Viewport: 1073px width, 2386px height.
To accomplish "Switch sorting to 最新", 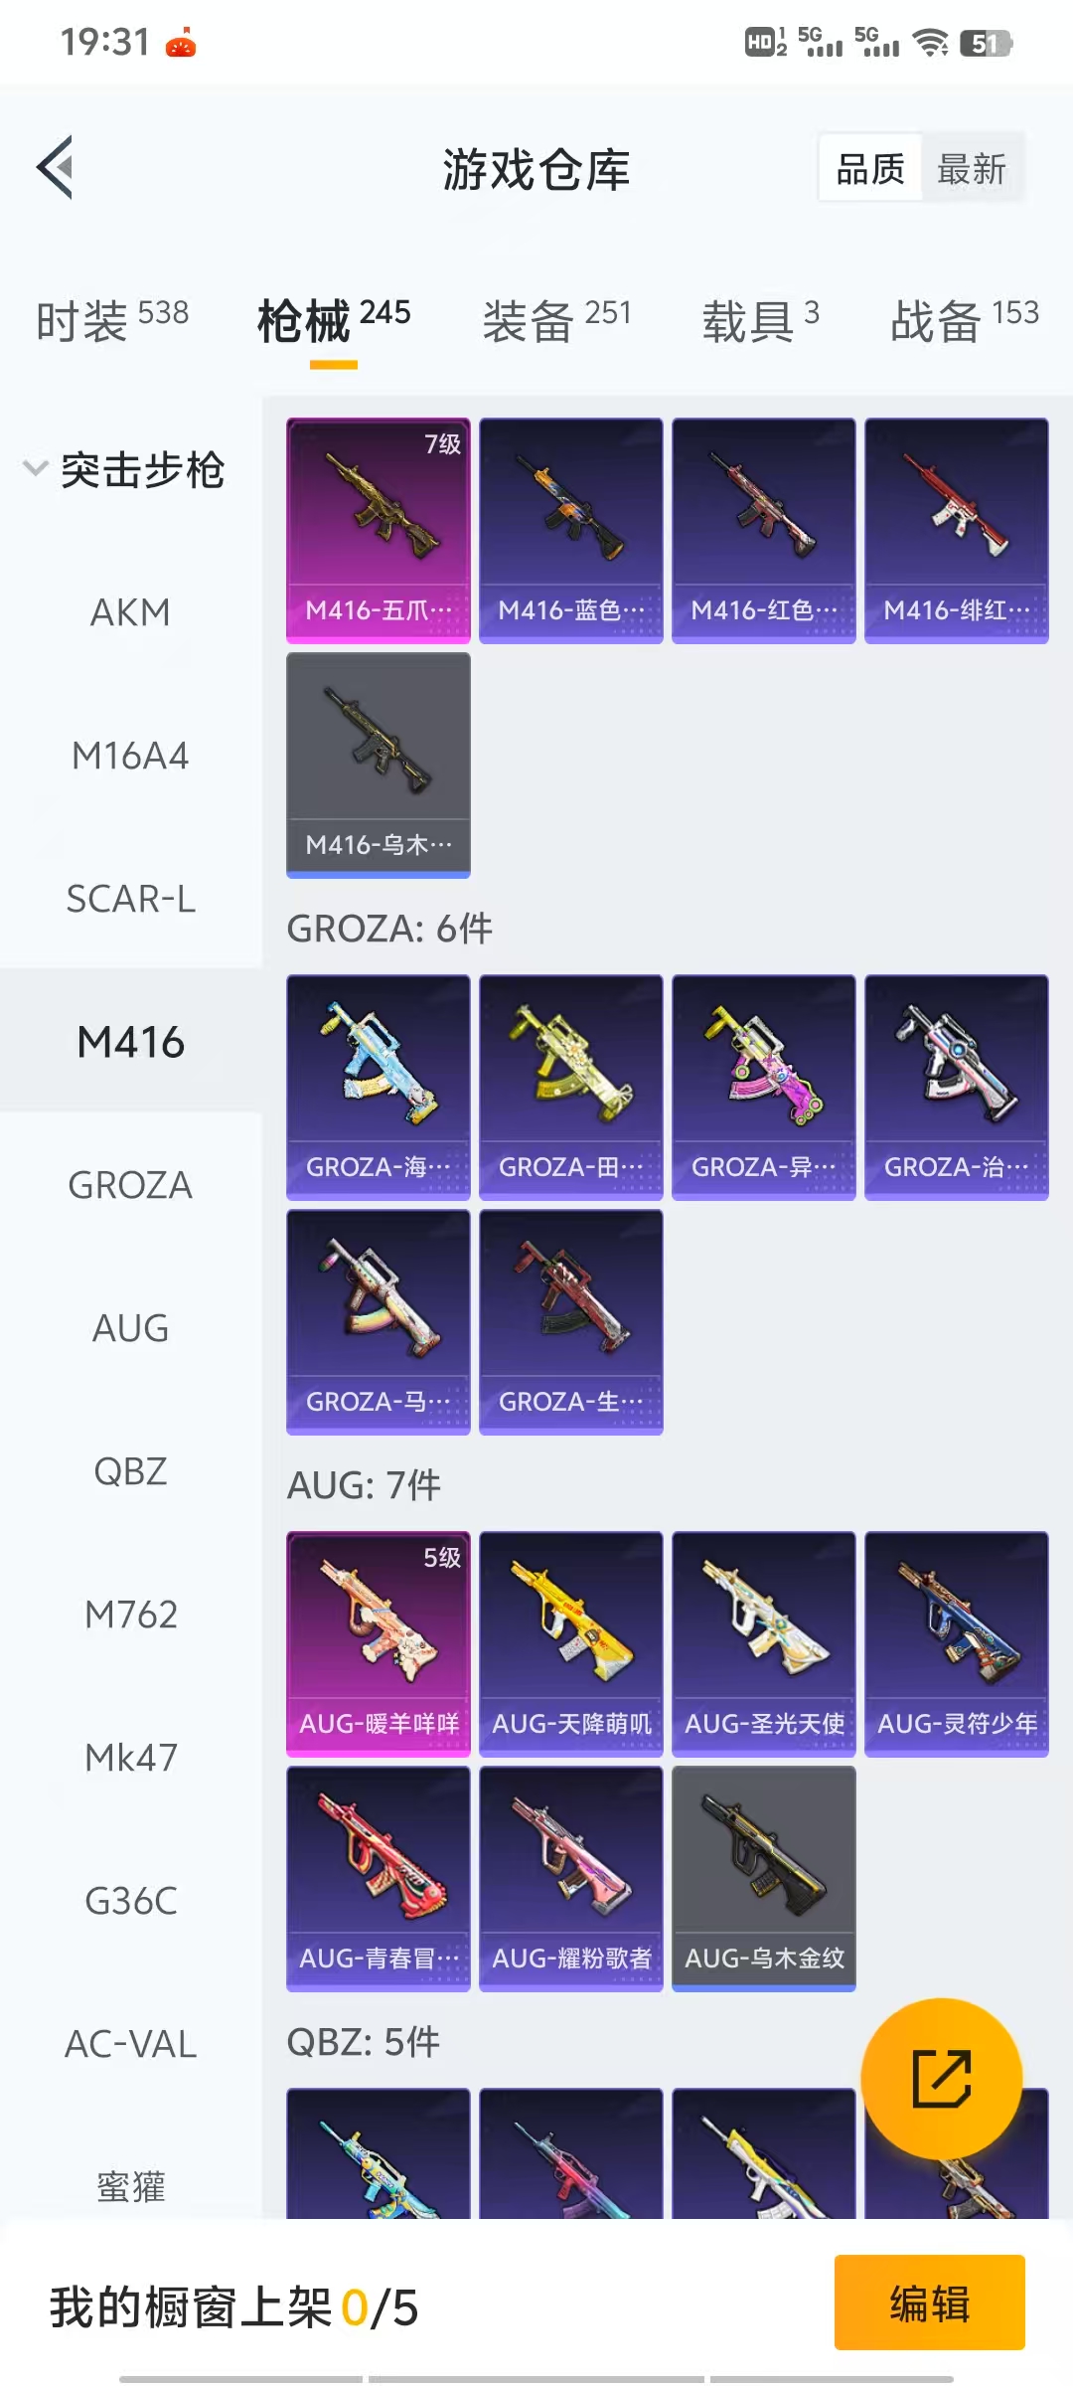I will (972, 168).
